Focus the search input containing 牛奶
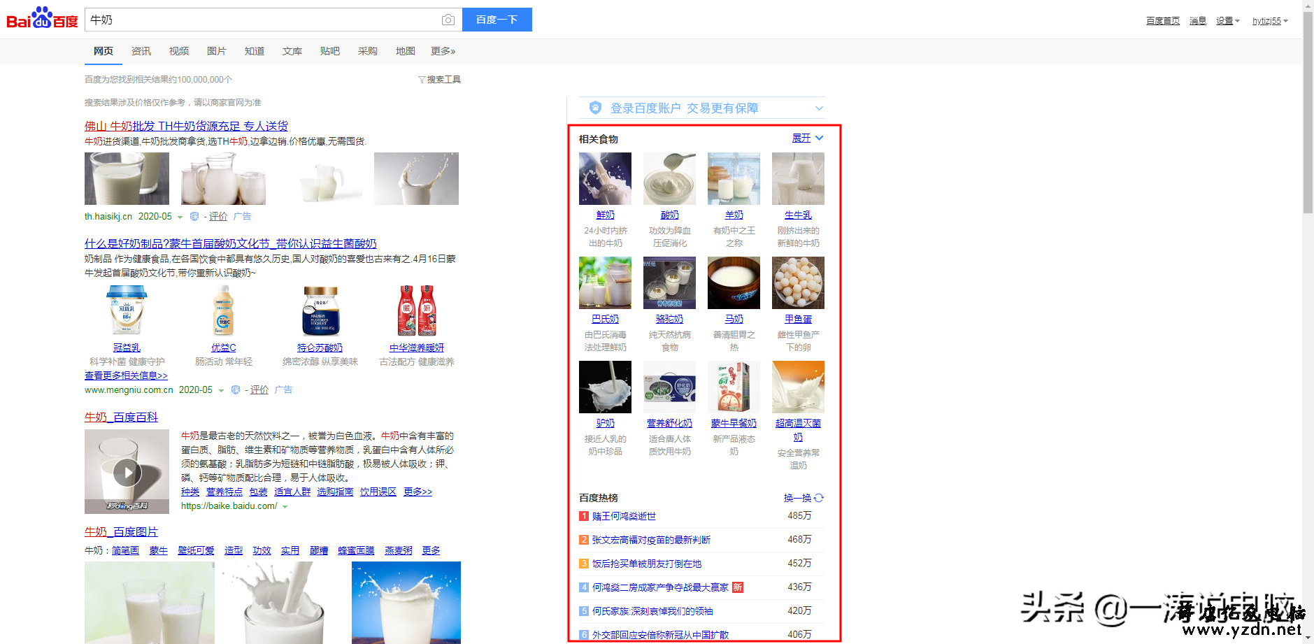Viewport: 1314px width, 644px height. [262, 20]
